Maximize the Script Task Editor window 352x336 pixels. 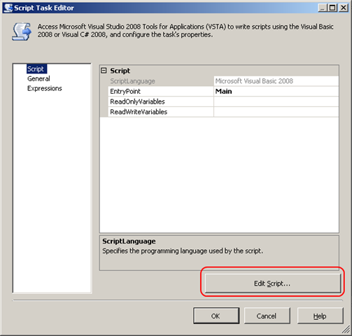(x=332, y=8)
